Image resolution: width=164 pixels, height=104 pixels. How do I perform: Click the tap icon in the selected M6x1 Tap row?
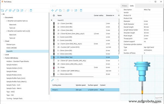click(54, 57)
